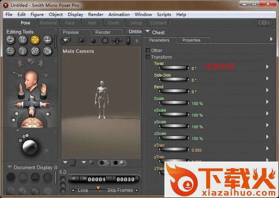Select the Scale editing tool

pyautogui.click(x=10, y=51)
